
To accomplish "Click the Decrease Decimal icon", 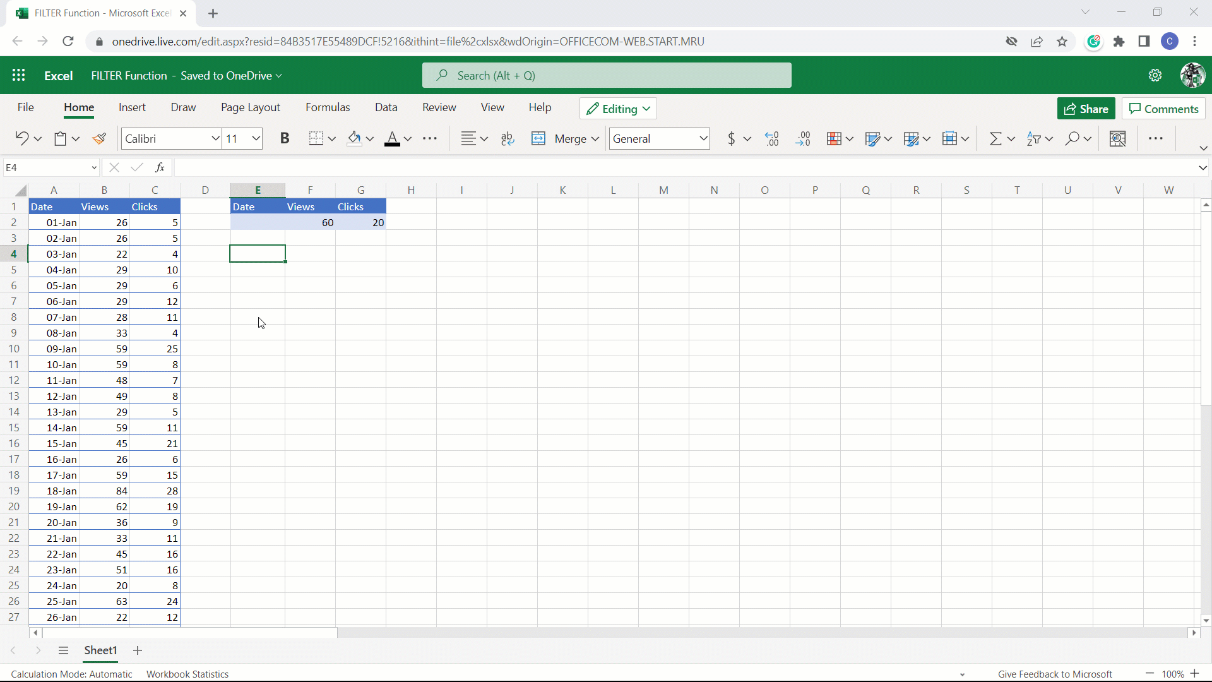I will click(x=803, y=139).
